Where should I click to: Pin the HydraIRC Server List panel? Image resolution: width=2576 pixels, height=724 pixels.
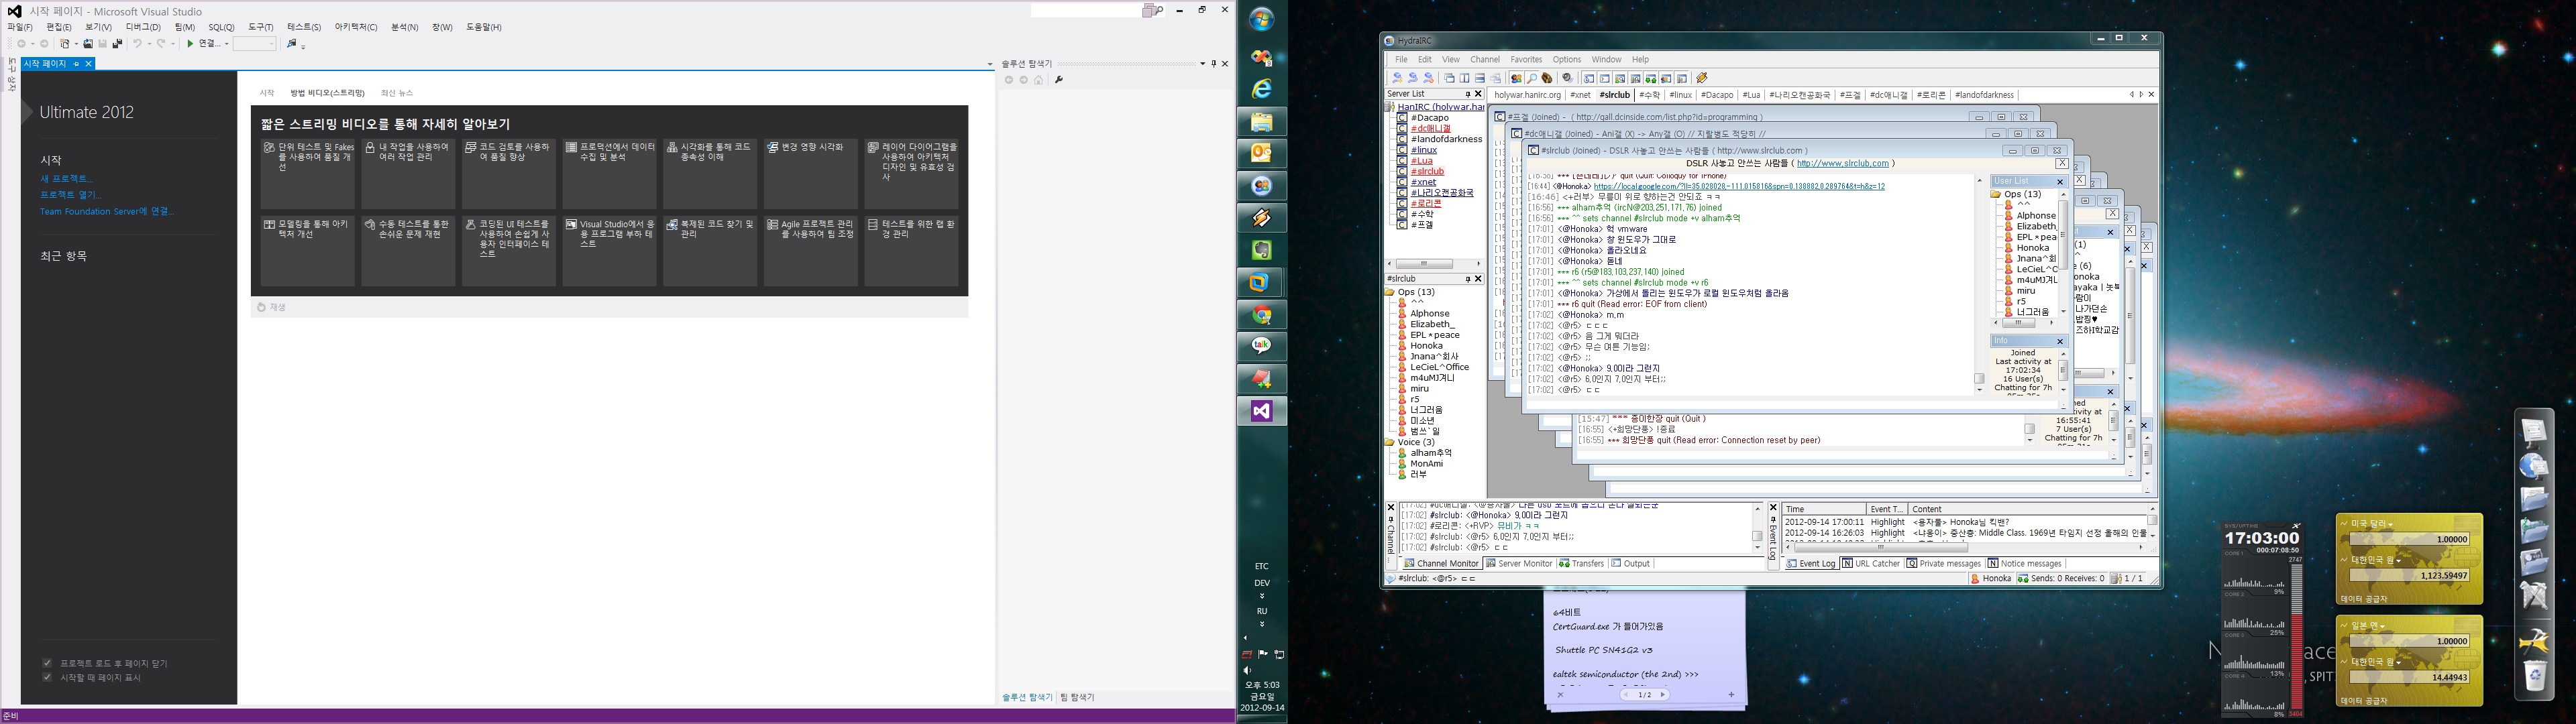pyautogui.click(x=1468, y=94)
